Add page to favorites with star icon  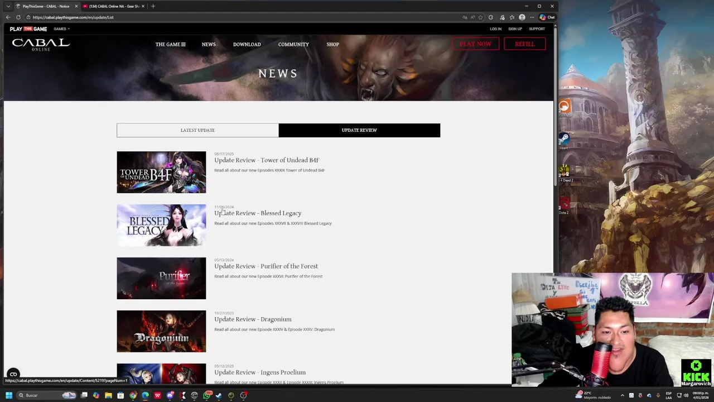point(480,17)
